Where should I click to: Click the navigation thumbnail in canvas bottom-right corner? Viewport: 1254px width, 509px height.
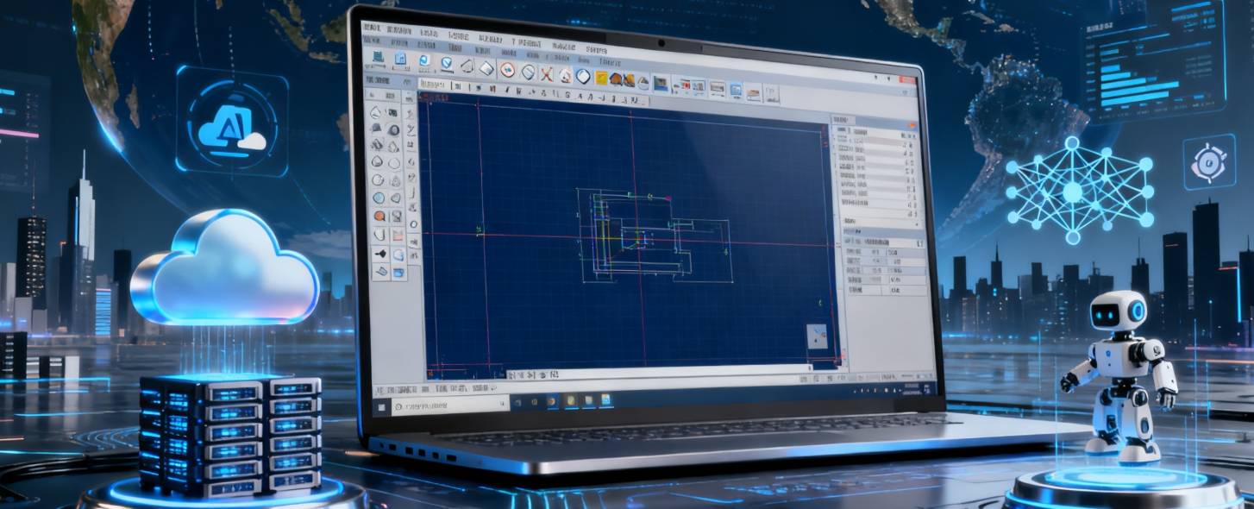(816, 336)
